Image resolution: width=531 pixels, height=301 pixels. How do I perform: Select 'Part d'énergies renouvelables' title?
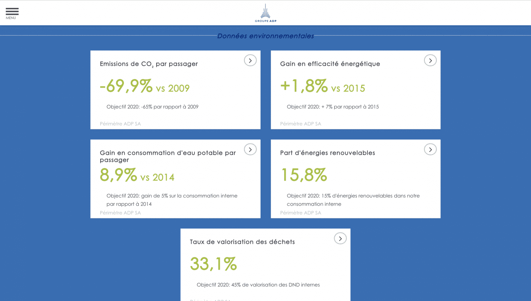point(327,153)
